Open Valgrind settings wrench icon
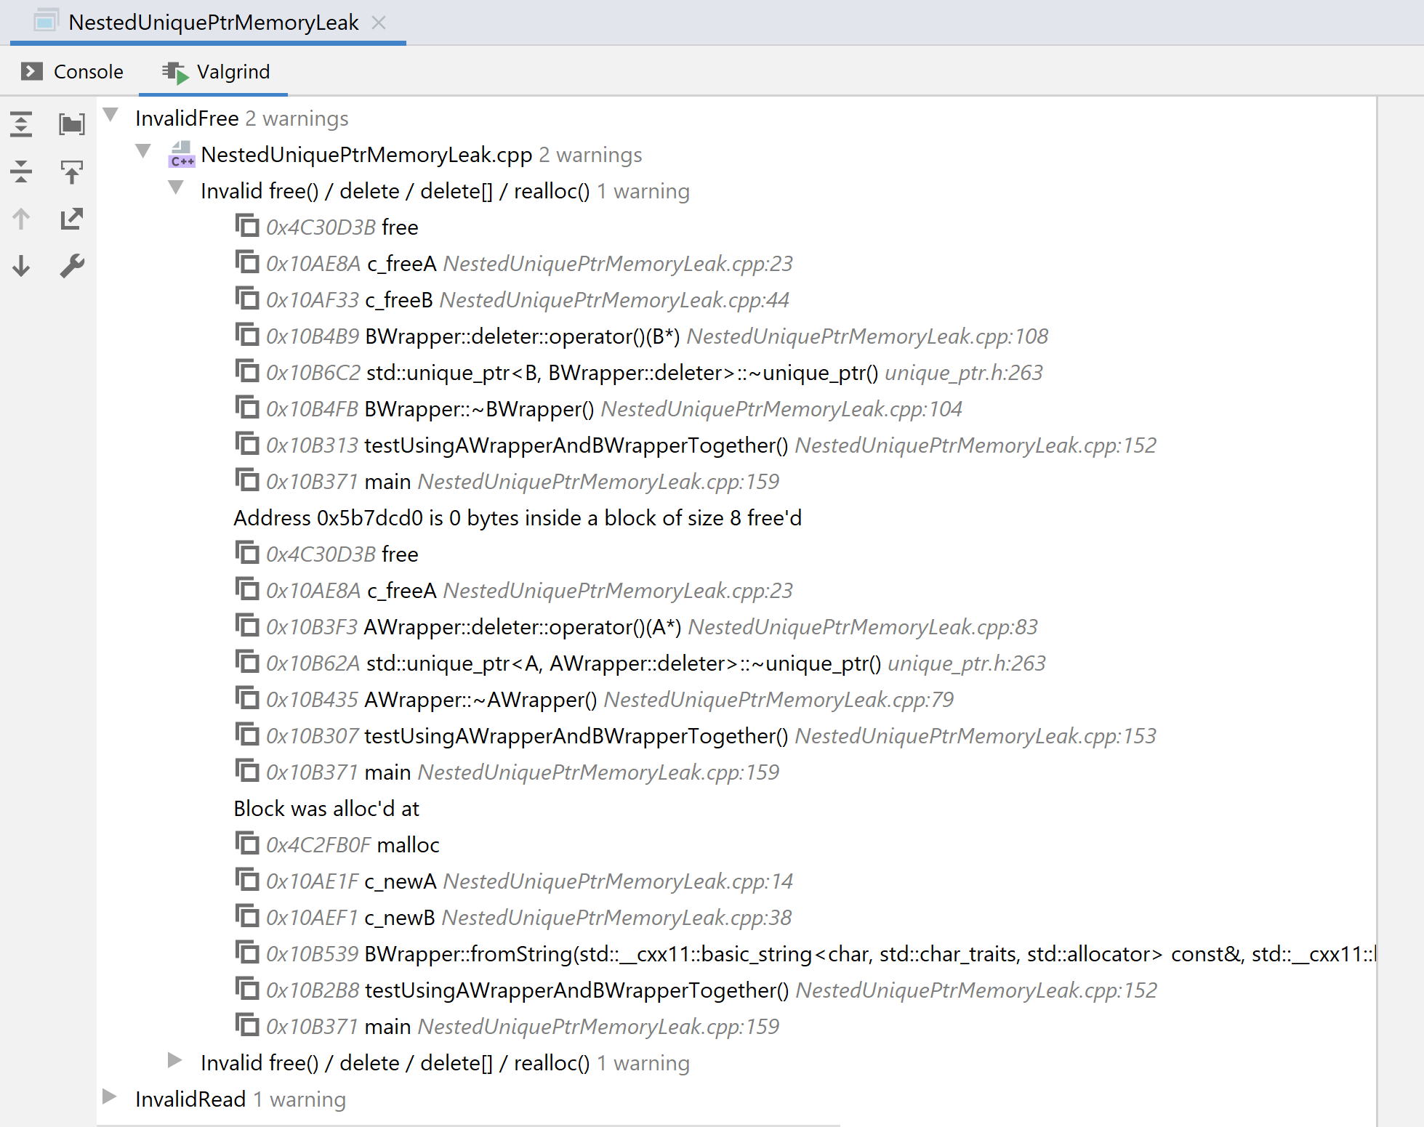 (x=71, y=266)
